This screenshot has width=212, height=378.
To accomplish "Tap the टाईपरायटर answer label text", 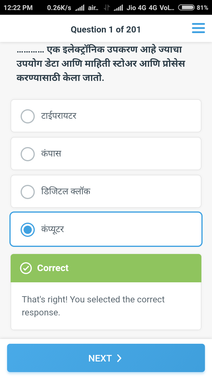I will (59, 116).
